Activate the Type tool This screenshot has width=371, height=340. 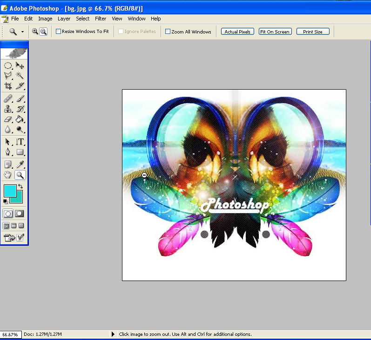coord(20,142)
